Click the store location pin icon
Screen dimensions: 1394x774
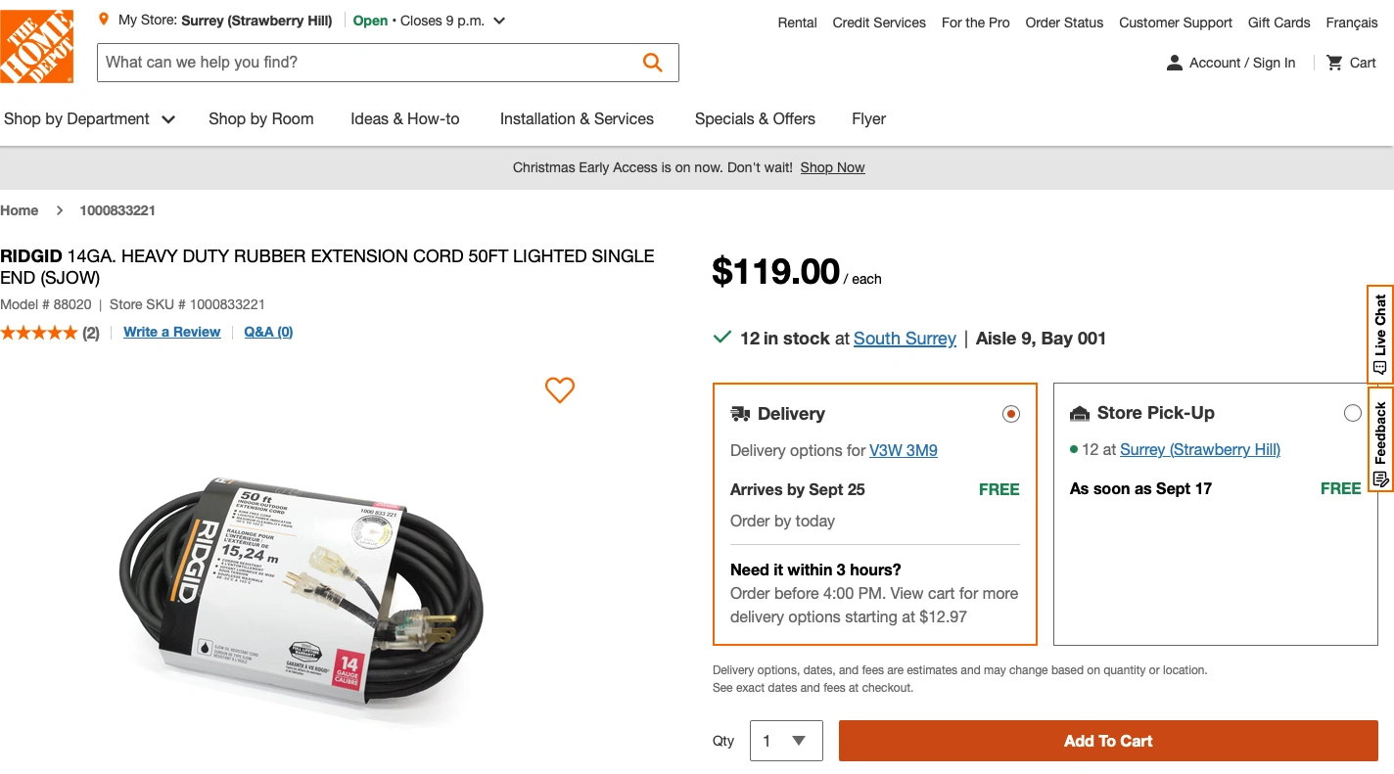click(x=104, y=20)
